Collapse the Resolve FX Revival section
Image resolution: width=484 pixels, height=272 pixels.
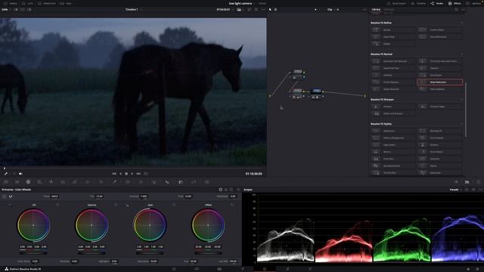(462, 54)
